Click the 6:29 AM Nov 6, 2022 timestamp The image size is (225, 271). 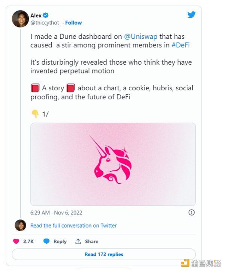[55, 212]
